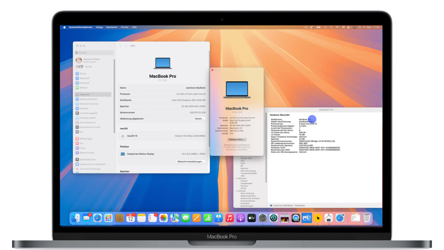Open Numbers from the Dock

(x=207, y=218)
